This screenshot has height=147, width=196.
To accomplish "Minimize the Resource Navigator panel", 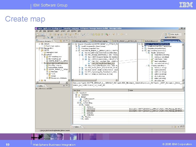I will pyautogui.click(x=66, y=41).
